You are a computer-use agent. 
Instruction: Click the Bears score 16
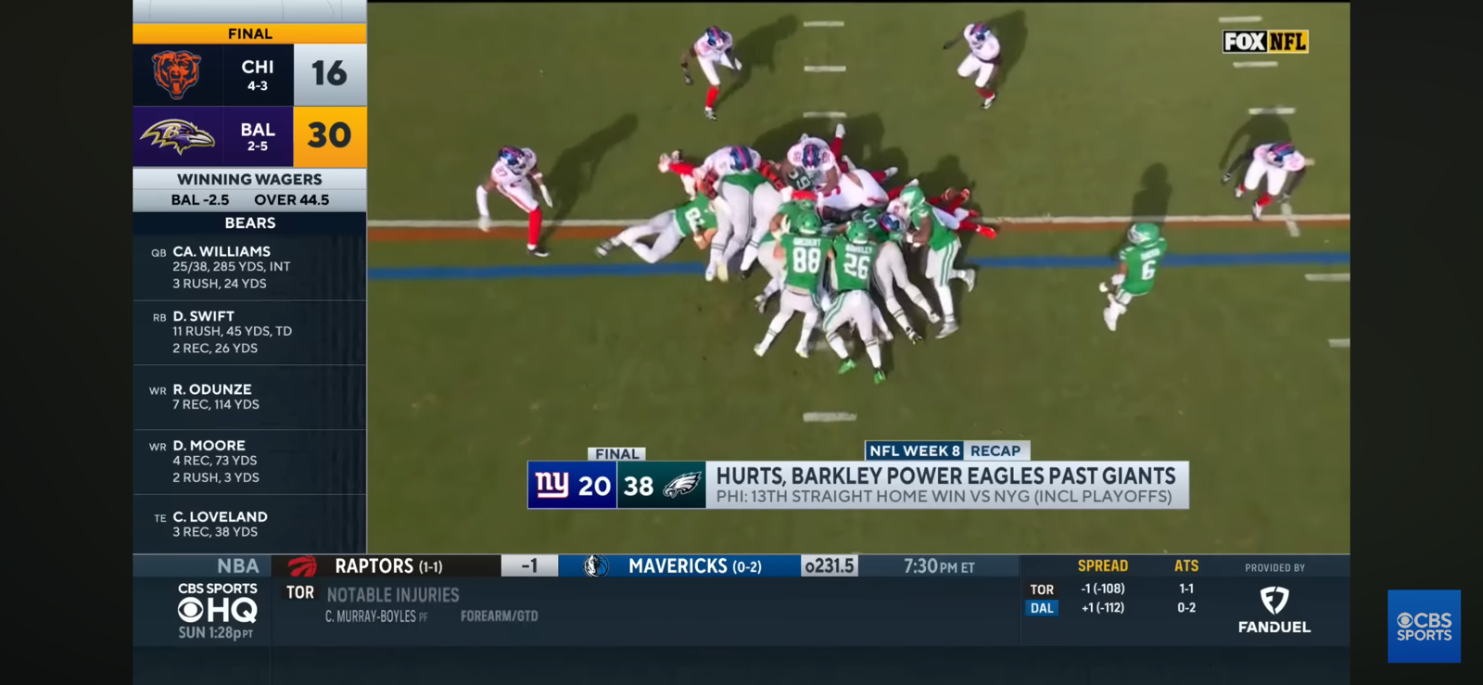click(x=329, y=74)
